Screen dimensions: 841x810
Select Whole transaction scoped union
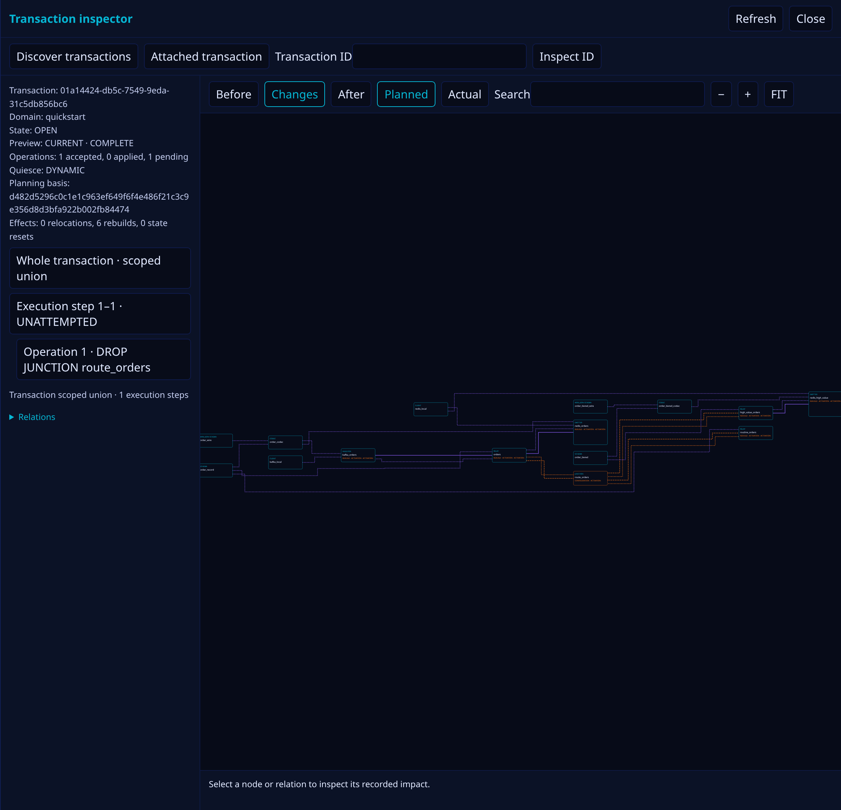point(99,268)
